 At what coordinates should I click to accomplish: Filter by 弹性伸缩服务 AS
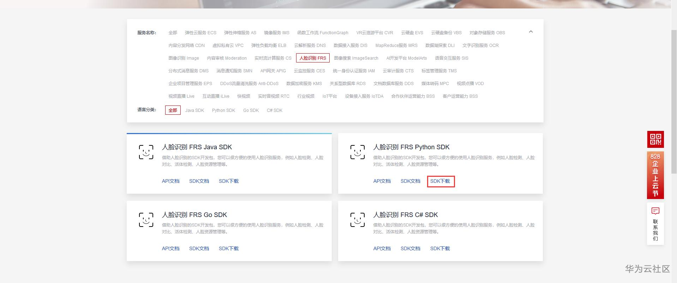coord(240,33)
